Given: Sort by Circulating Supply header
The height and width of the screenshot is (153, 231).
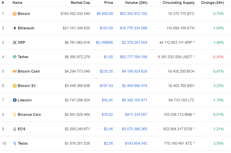Looking at the screenshot, I should pos(179,3).
